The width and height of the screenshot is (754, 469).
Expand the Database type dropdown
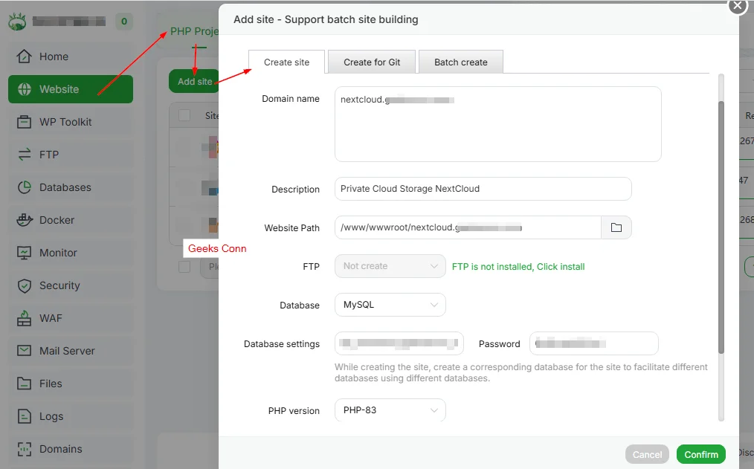[390, 305]
